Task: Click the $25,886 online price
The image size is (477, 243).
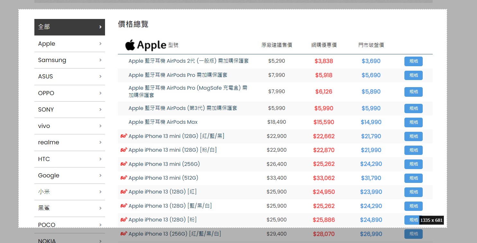Action: [x=324, y=220]
